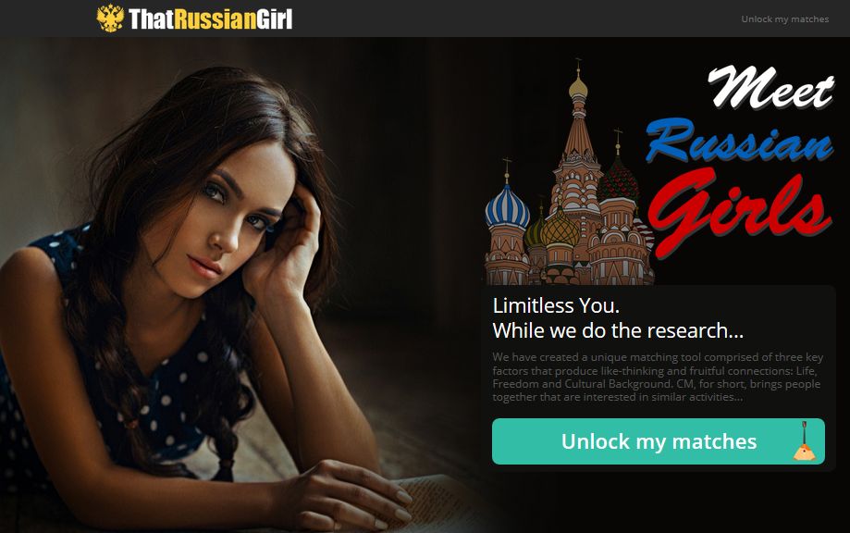Click the red Girls script heading
Image resolution: width=850 pixels, height=533 pixels.
739,212
